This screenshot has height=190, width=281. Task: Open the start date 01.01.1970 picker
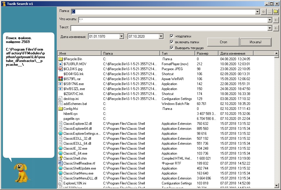tap(122, 37)
